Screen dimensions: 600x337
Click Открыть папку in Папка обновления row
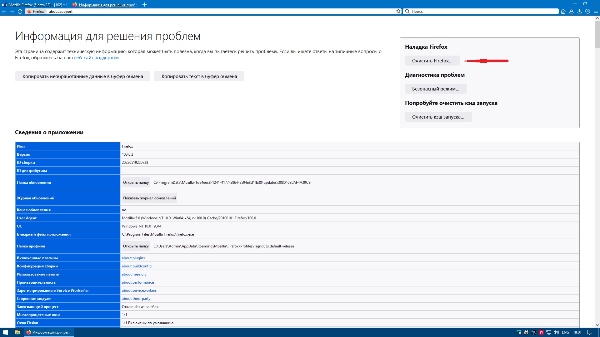[x=136, y=183]
